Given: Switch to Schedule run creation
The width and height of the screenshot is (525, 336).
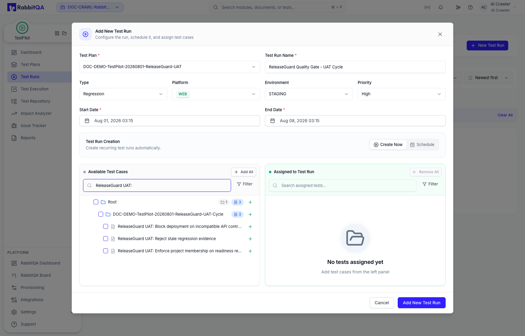Looking at the screenshot, I should point(422,145).
